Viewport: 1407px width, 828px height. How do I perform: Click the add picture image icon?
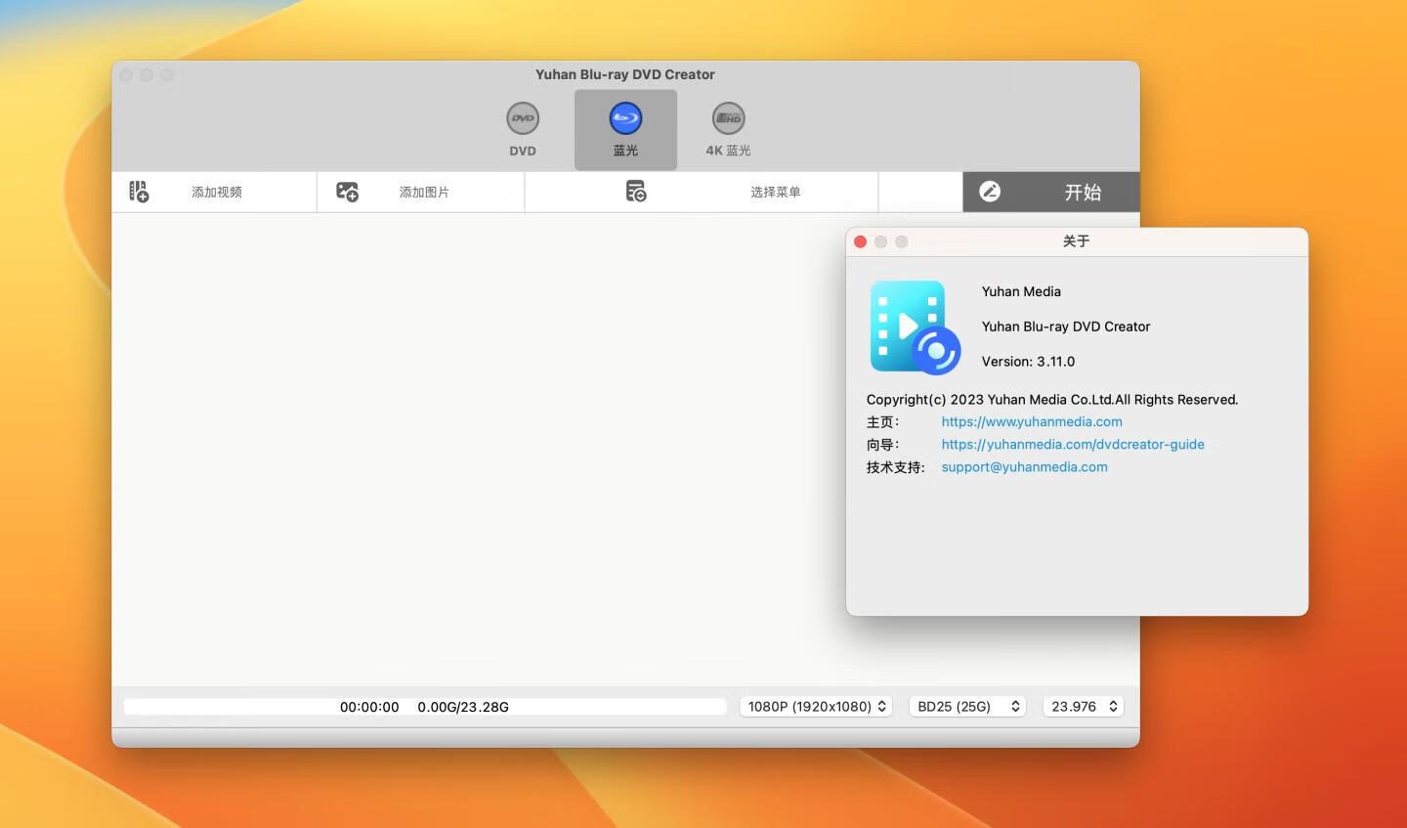click(x=347, y=192)
